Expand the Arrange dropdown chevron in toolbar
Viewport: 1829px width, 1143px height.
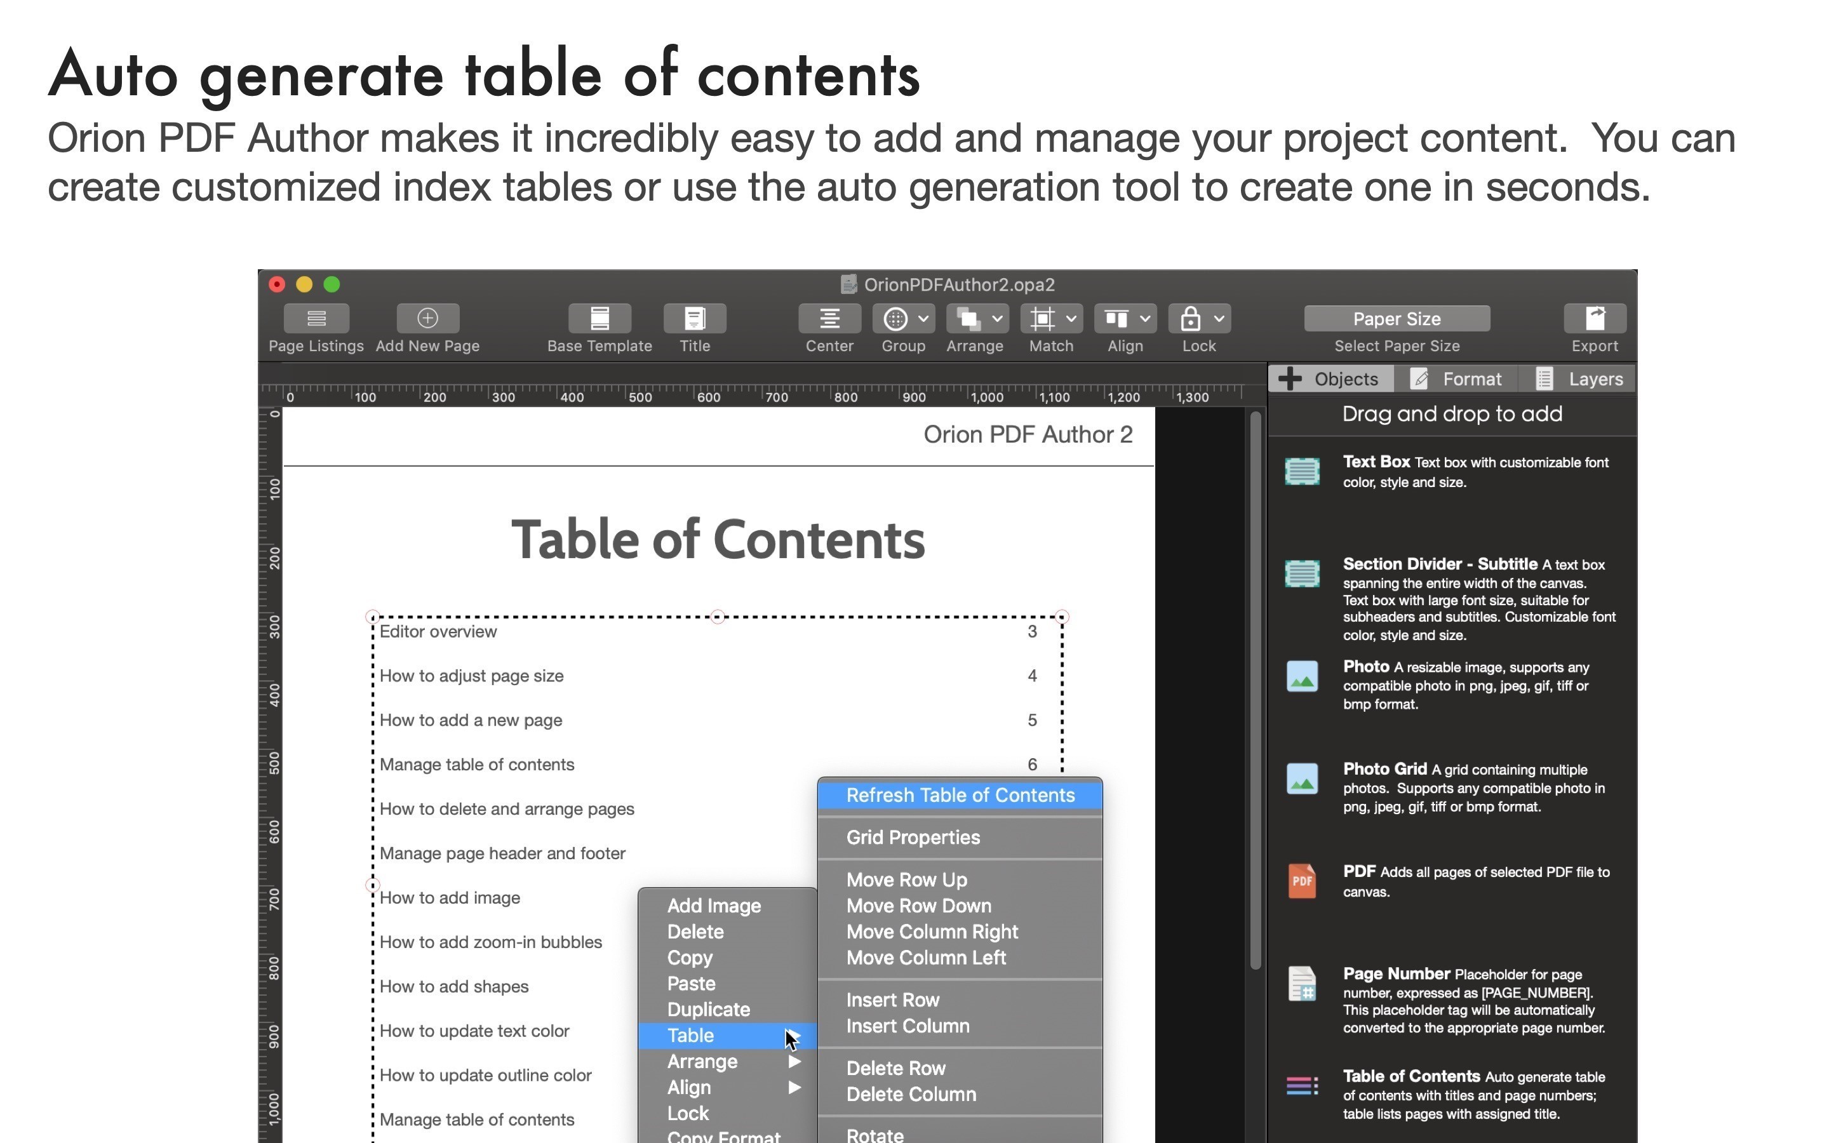point(998,318)
